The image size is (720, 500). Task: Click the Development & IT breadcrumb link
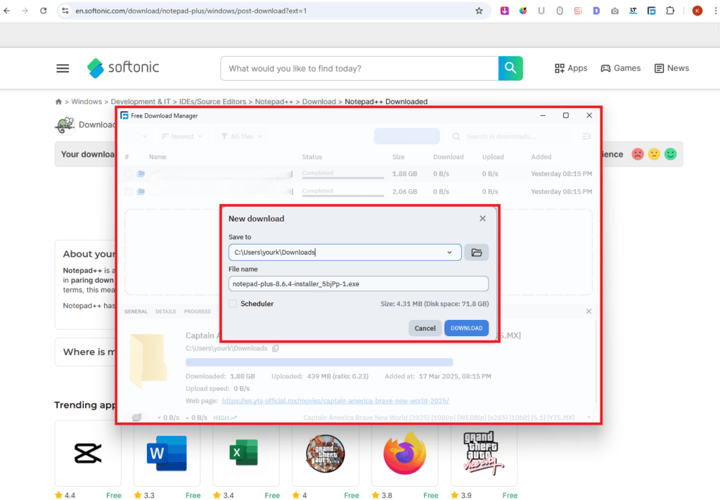[141, 101]
